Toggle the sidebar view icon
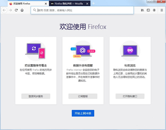The image size is (166, 130). tap(148, 10)
